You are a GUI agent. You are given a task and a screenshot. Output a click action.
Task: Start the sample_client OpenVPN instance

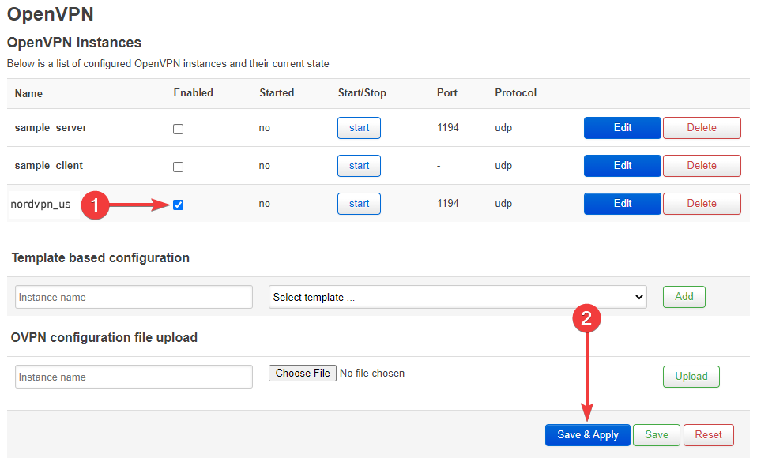pyautogui.click(x=359, y=166)
